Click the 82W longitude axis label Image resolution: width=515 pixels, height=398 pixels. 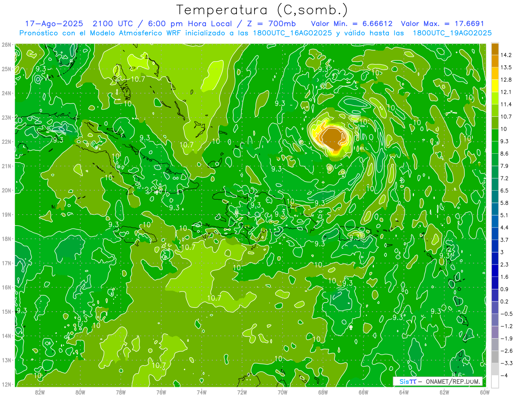(x=40, y=392)
